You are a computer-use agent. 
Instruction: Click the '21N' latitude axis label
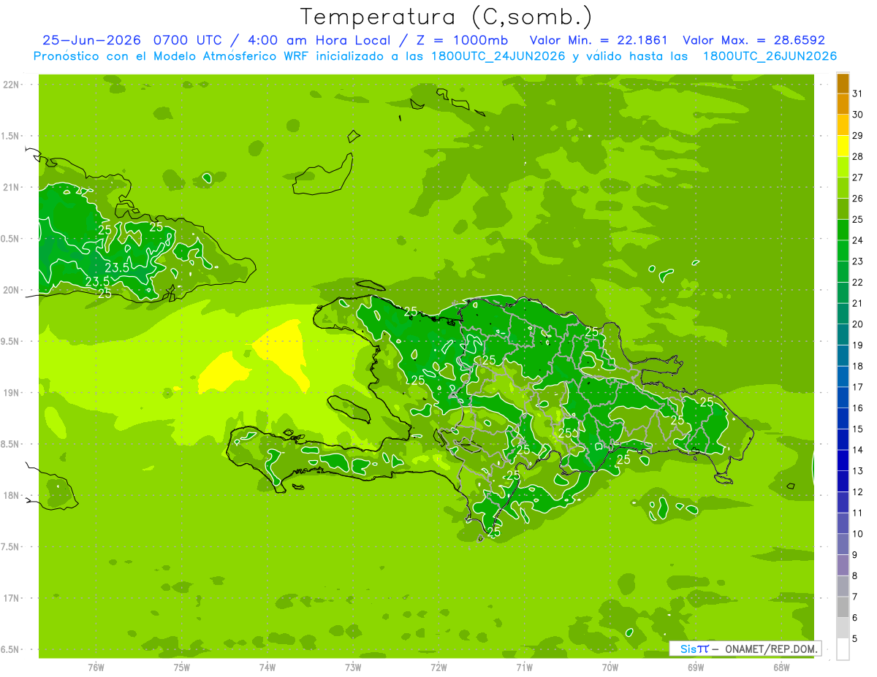[x=10, y=188]
